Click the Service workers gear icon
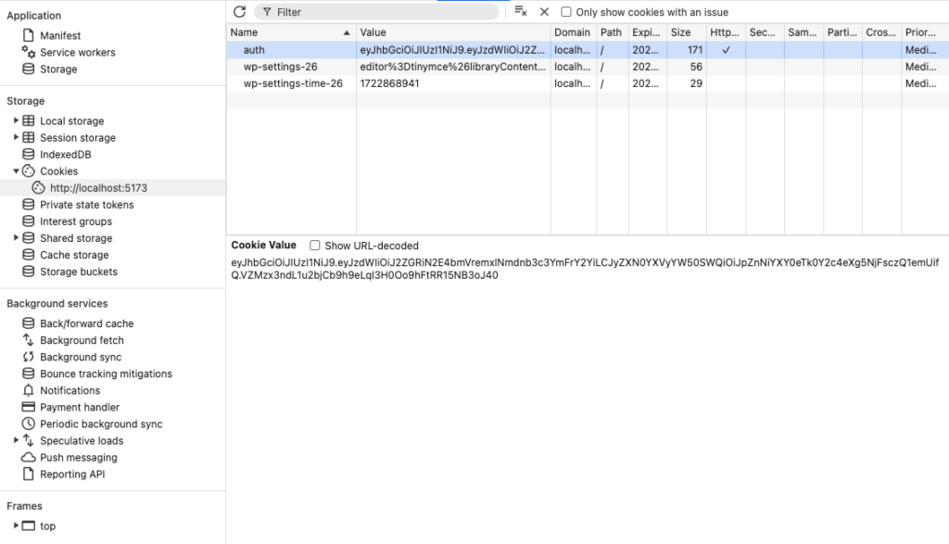The height and width of the screenshot is (544, 949). [28, 53]
